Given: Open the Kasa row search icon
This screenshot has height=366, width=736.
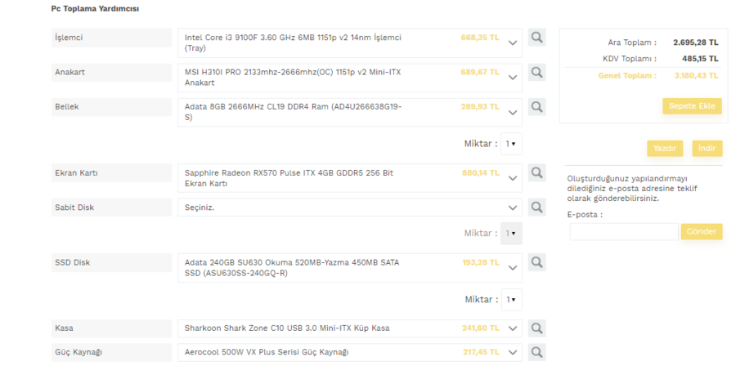Looking at the screenshot, I should pos(536,328).
